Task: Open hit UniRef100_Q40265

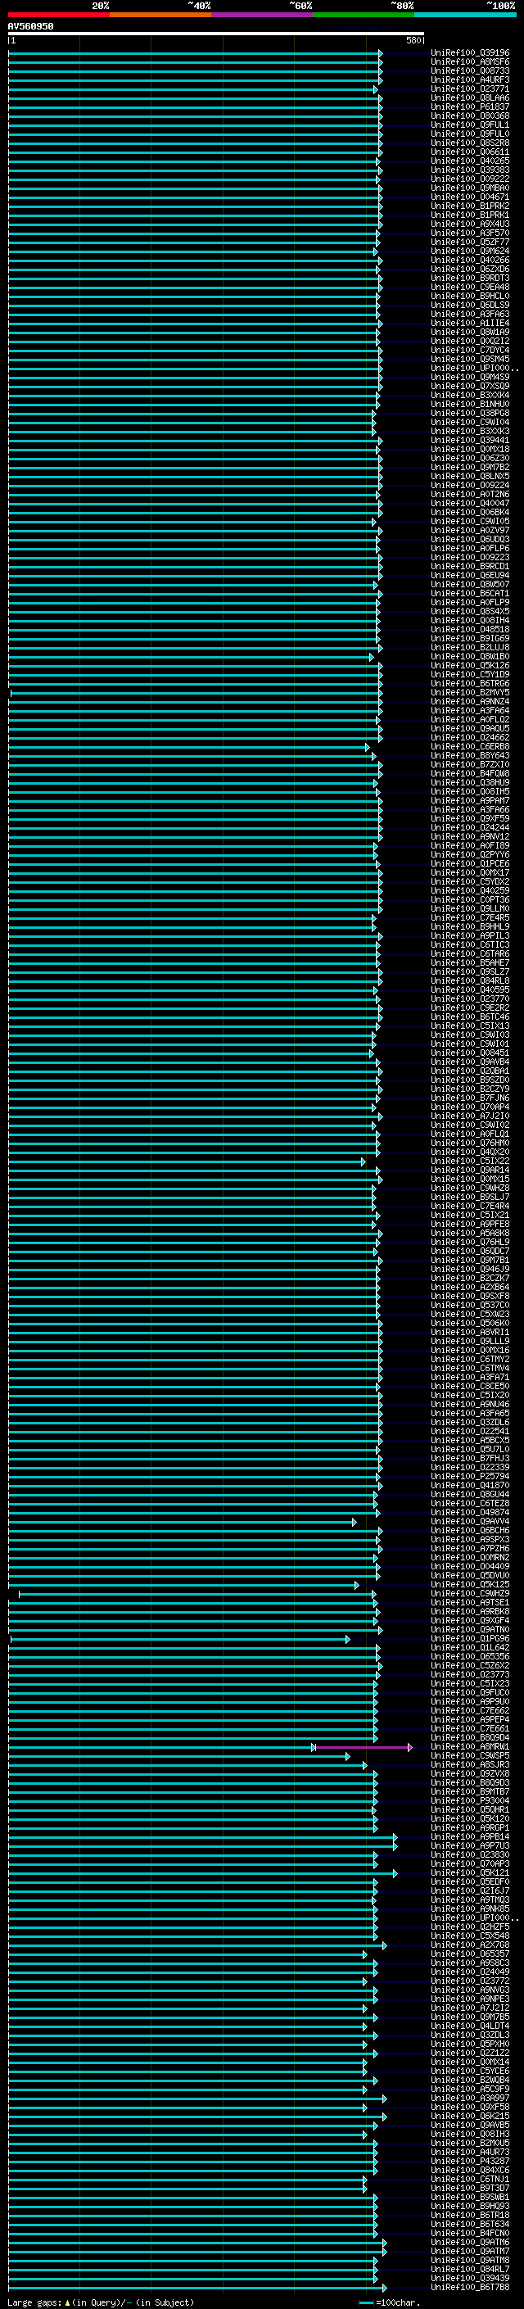Action: point(470,161)
